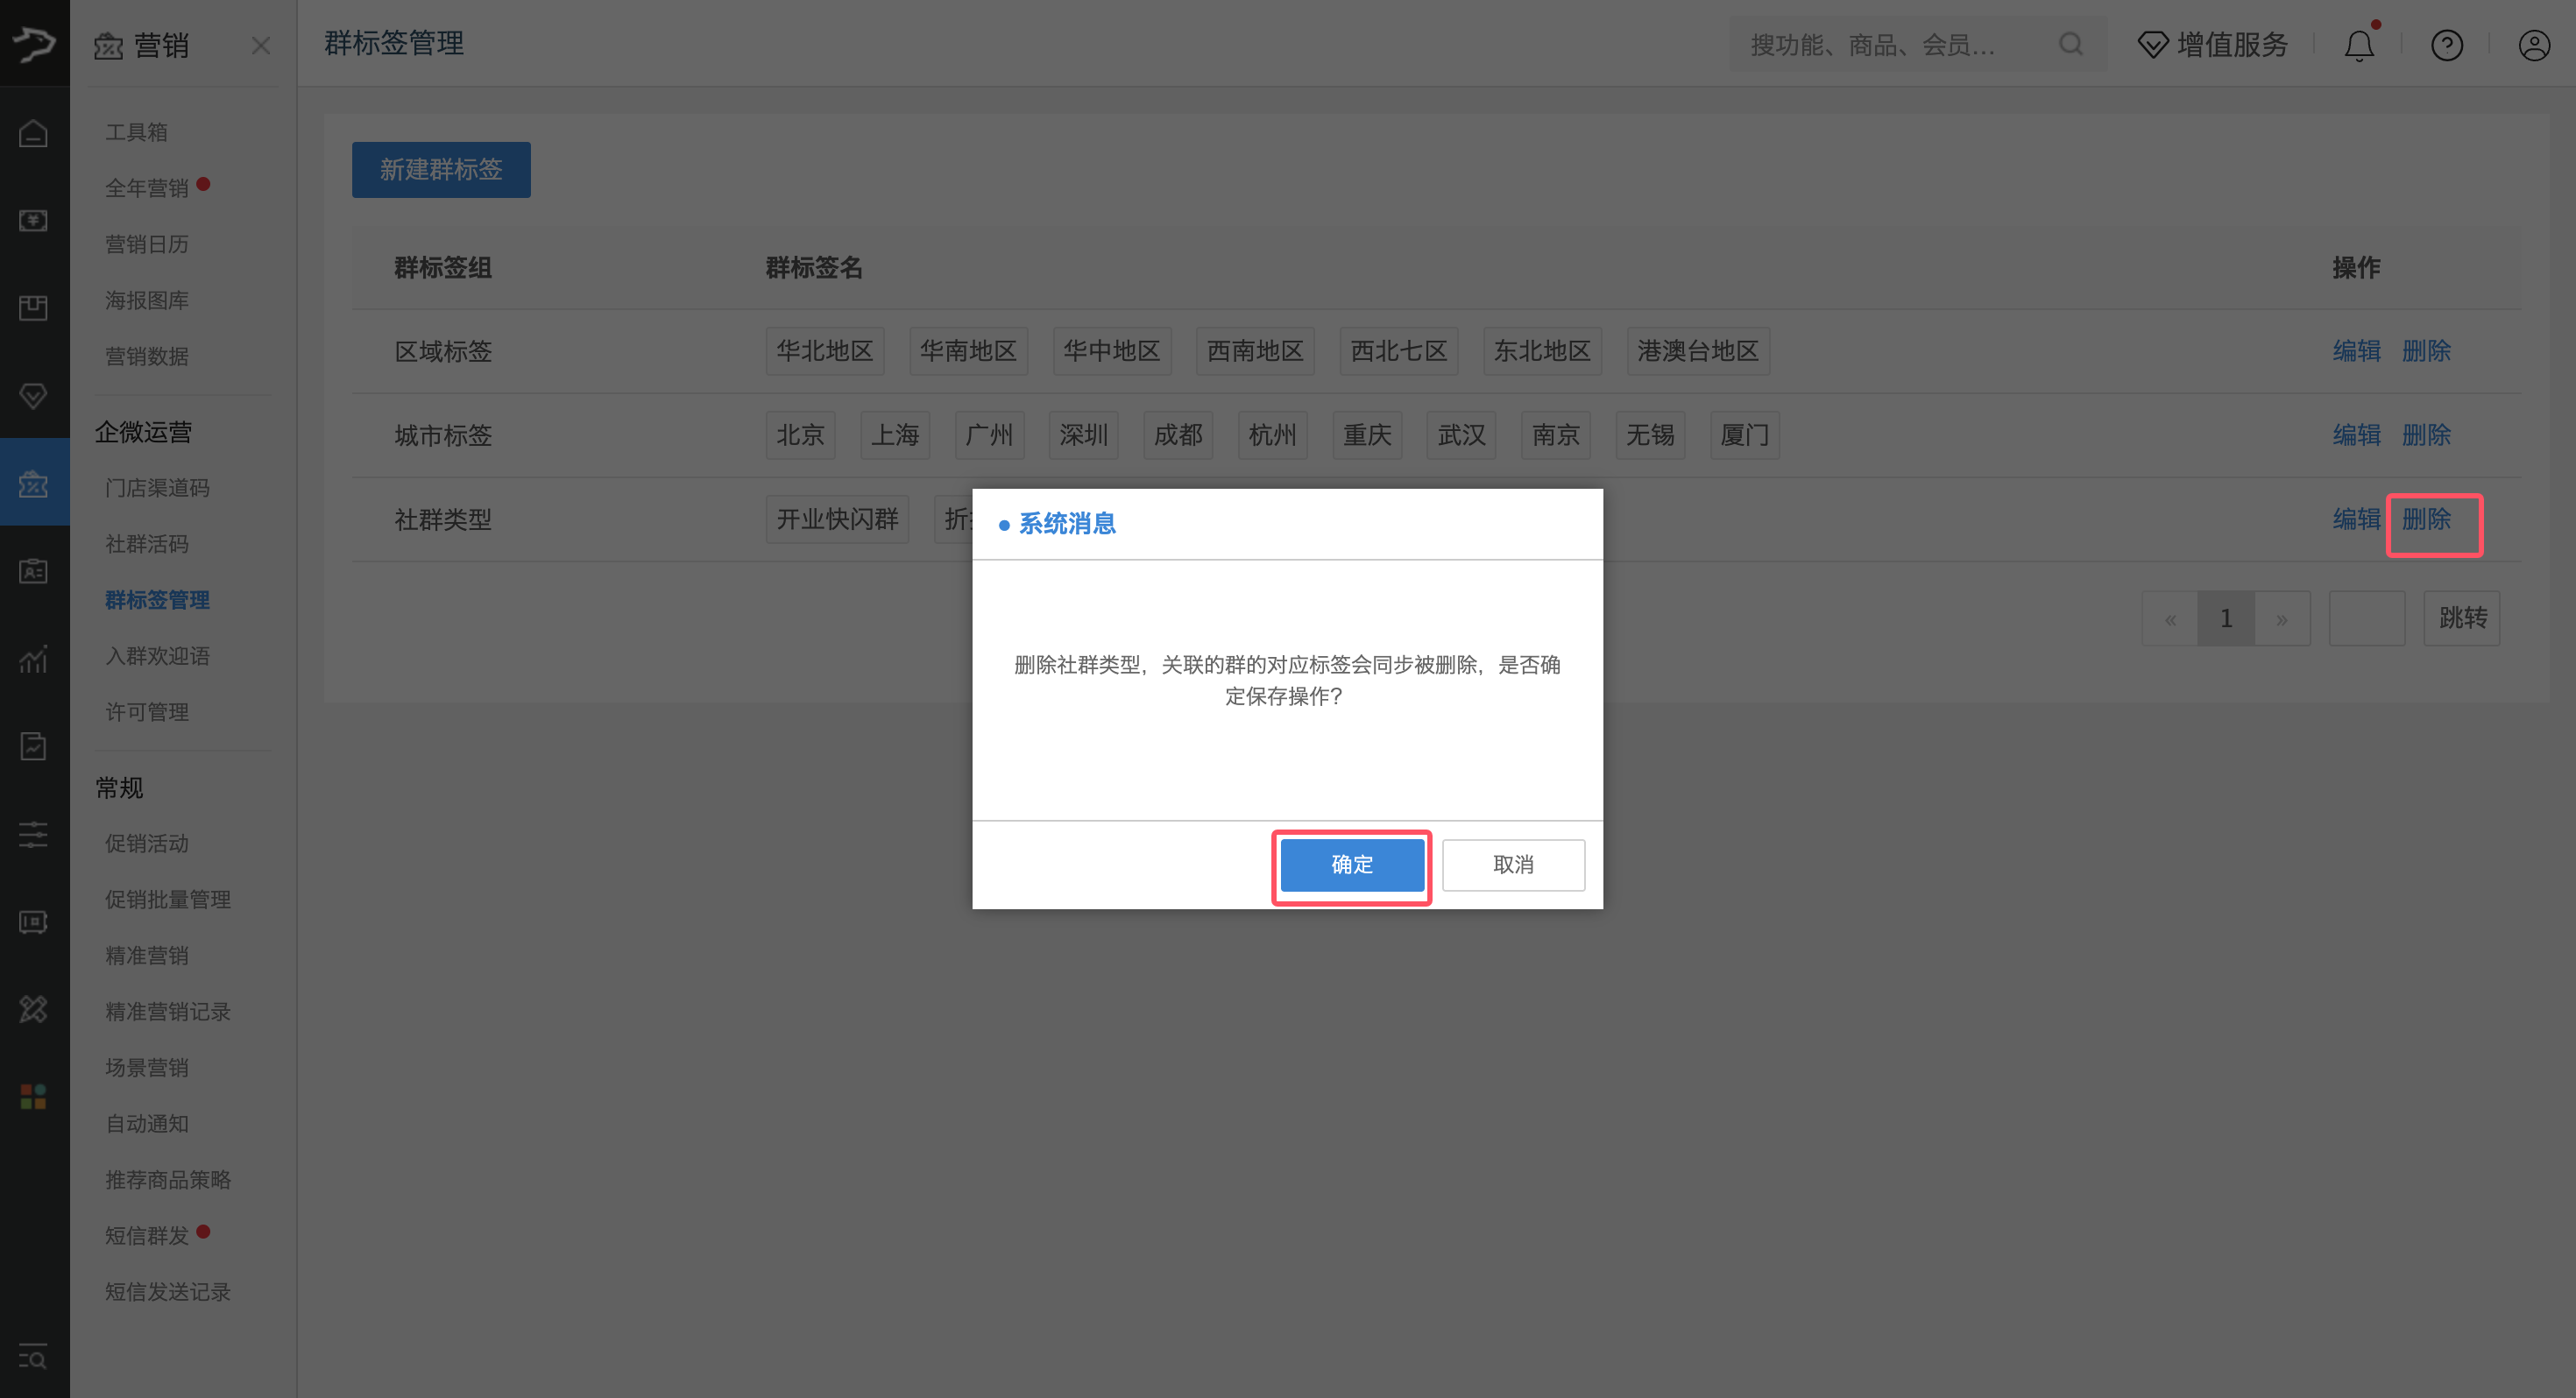Open the colored apps grid icon in the sidebar

click(33, 1096)
